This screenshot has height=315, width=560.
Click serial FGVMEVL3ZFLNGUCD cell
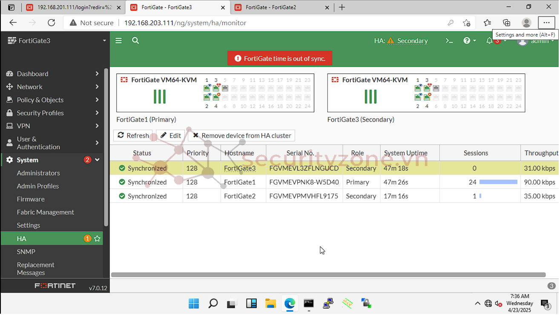pos(304,168)
